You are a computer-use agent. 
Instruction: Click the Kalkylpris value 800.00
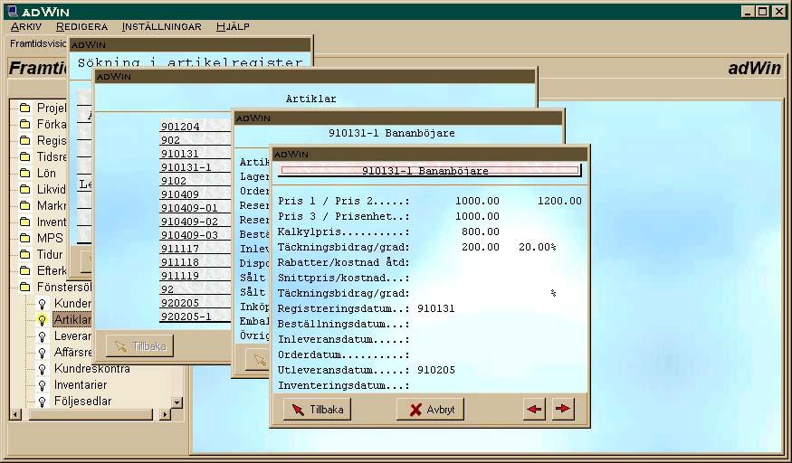point(480,231)
